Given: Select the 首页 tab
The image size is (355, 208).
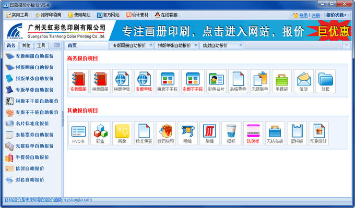Looking at the screenshot, I should (x=87, y=45).
